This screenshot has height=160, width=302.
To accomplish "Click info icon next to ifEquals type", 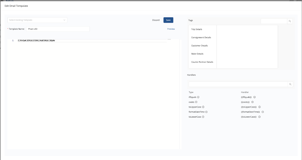I will (198, 97).
